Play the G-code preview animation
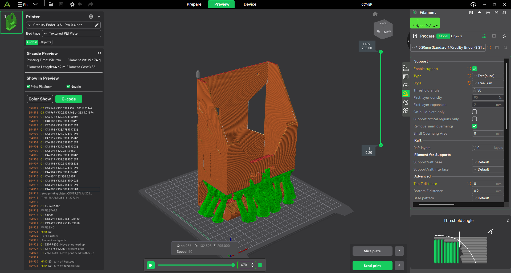The height and width of the screenshot is (273, 511). 151,265
